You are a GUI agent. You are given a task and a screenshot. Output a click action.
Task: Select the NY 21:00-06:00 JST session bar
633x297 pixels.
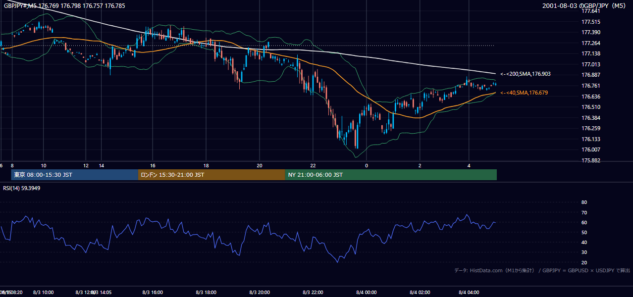(x=391, y=175)
